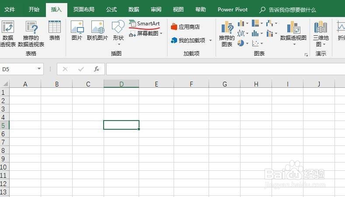Select column D header
This screenshot has width=345, height=197.
[x=121, y=84]
